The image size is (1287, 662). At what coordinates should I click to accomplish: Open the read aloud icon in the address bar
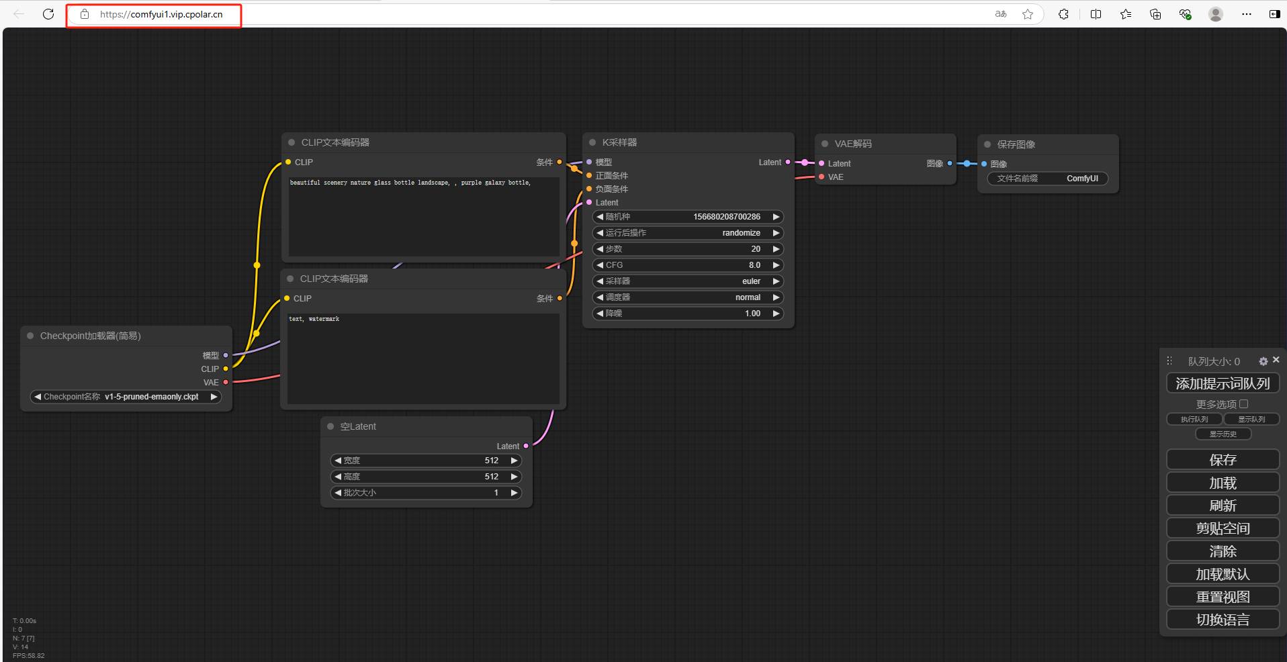[x=1001, y=14]
